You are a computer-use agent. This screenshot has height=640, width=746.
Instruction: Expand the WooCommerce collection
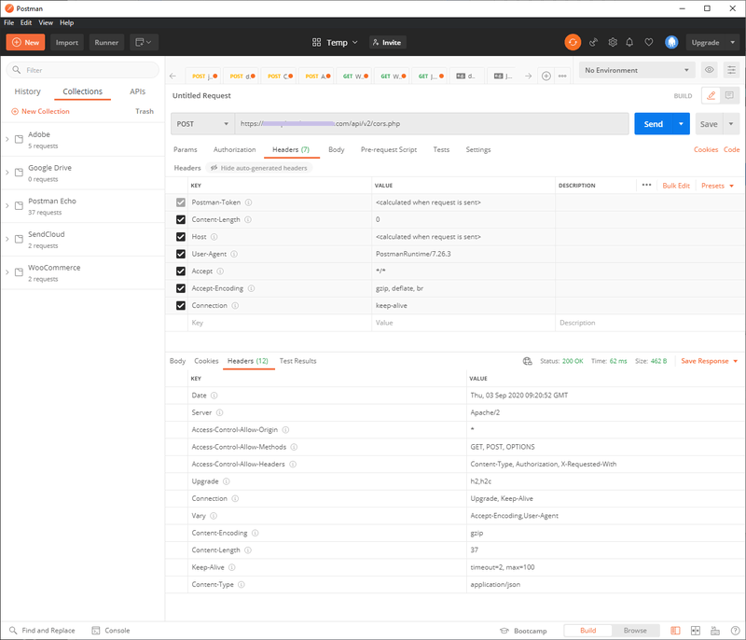point(7,272)
